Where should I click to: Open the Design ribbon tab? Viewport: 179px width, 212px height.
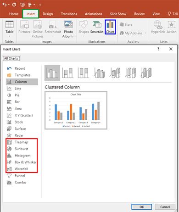click(x=48, y=14)
